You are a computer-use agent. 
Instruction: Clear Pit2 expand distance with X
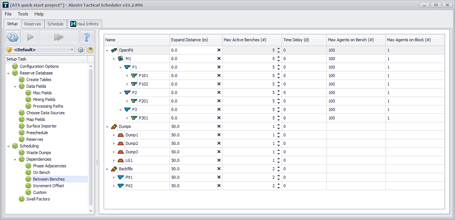coord(219,186)
